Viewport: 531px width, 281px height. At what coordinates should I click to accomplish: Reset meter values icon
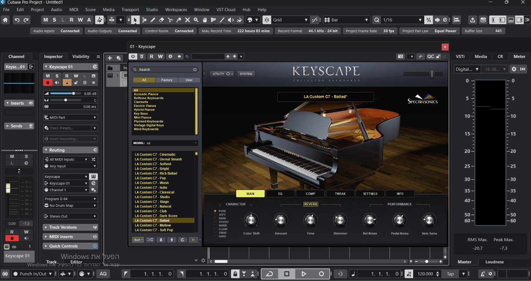(x=523, y=69)
